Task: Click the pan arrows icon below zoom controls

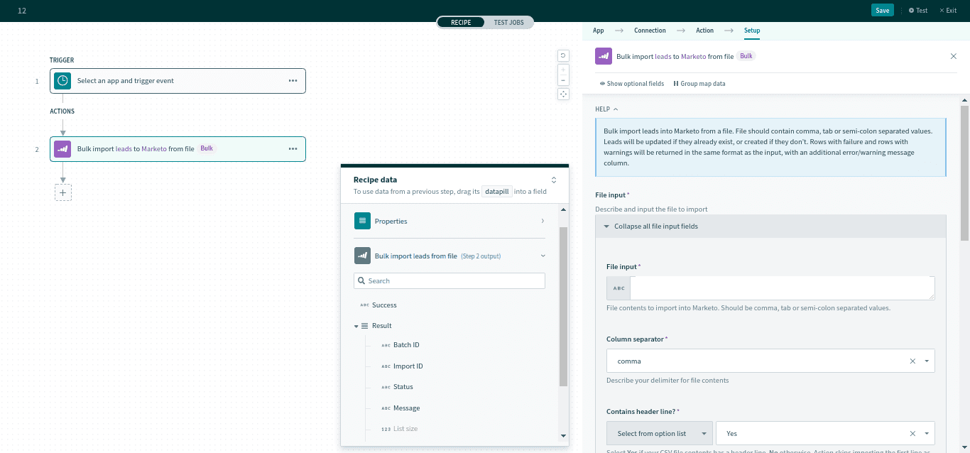Action: pyautogui.click(x=563, y=94)
